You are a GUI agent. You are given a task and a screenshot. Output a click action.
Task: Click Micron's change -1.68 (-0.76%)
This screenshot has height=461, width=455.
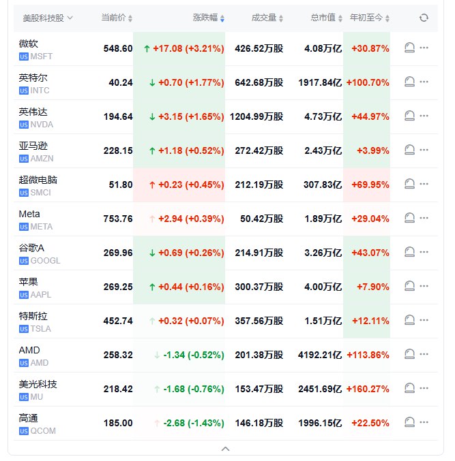point(194,390)
